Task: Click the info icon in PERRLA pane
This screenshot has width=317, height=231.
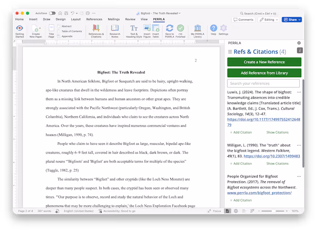Action: click(300, 50)
